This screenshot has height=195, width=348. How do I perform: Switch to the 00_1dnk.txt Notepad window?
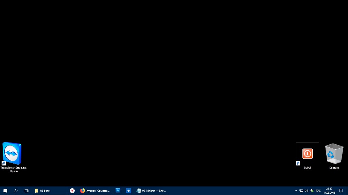(x=151, y=191)
